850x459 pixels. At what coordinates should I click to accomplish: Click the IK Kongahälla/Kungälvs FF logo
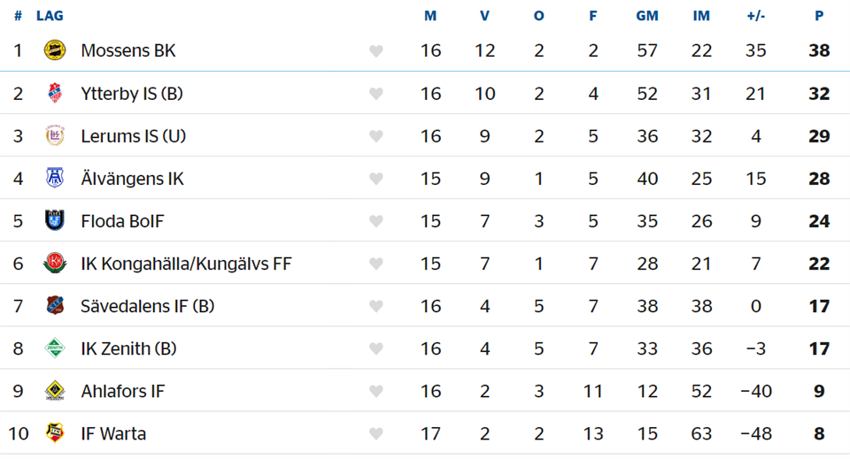[55, 263]
